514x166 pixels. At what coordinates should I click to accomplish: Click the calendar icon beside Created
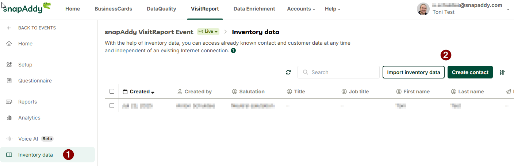click(x=125, y=92)
